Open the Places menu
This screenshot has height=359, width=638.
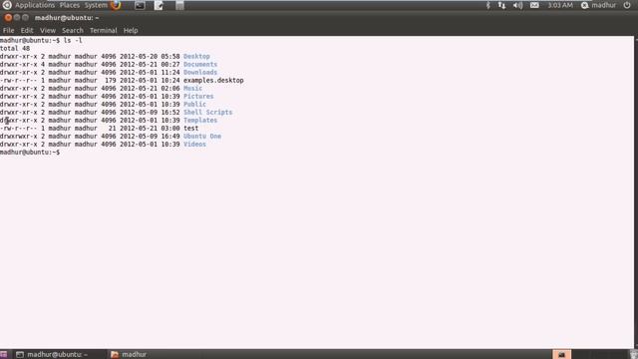70,5
